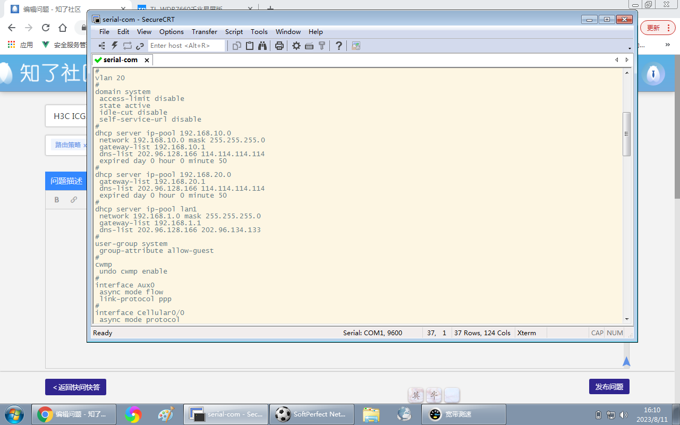
Task: Open the Options menu
Action: [172, 32]
